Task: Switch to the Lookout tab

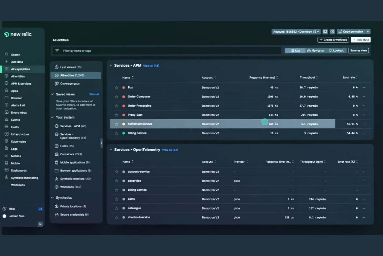Action: [336, 50]
